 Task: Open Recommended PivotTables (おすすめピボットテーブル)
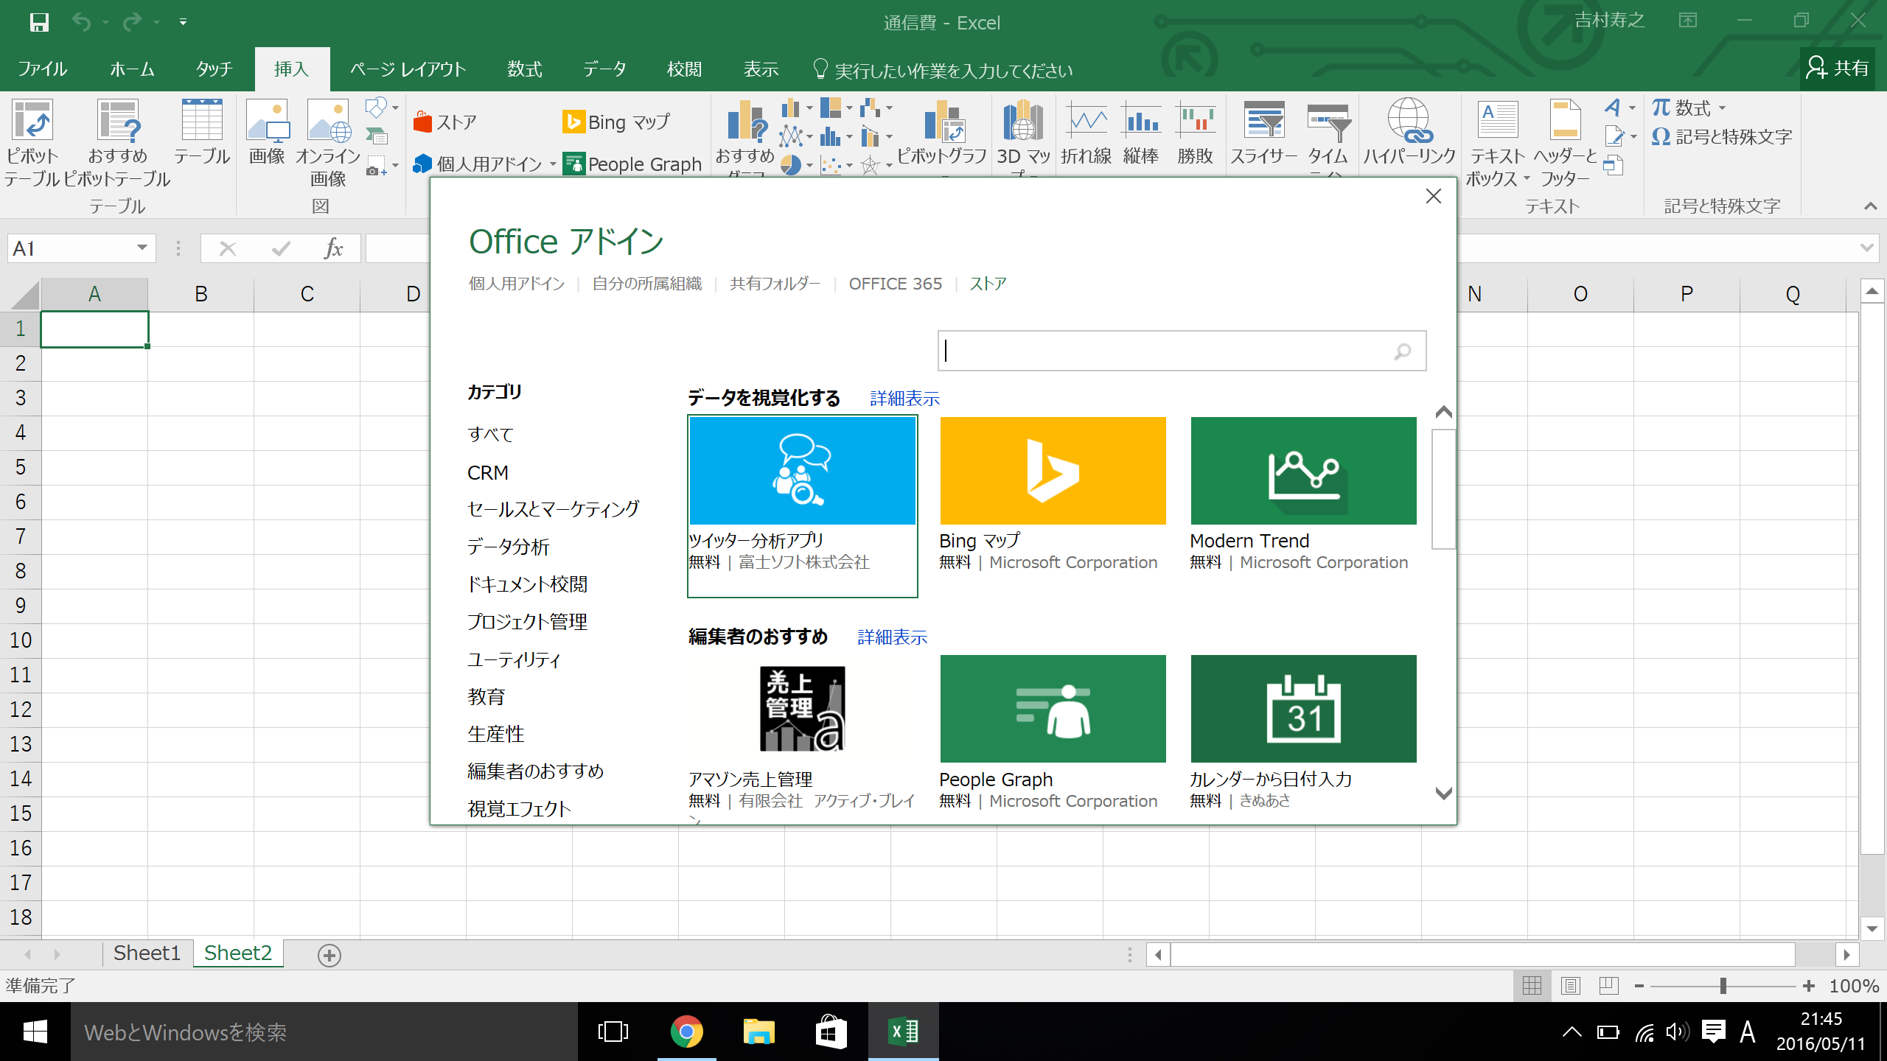[x=118, y=143]
